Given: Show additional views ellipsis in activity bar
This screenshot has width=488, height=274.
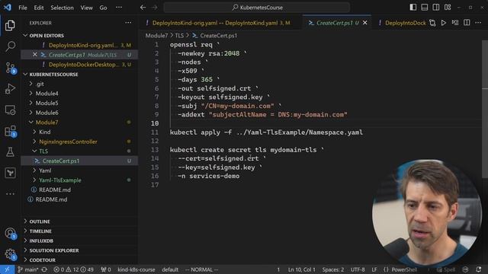Looking at the screenshot, I should tap(10, 194).
